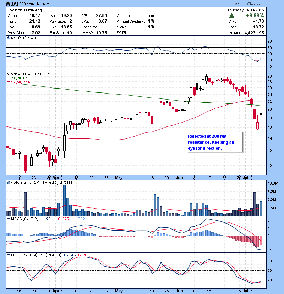The image size is (284, 294).
Task: Click the Jun label on price chart axis
Action: pyautogui.click(x=180, y=177)
